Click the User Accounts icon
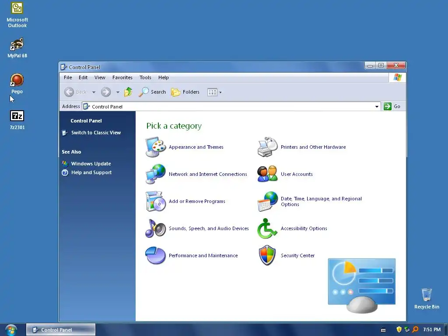The height and width of the screenshot is (336, 448). point(267,174)
